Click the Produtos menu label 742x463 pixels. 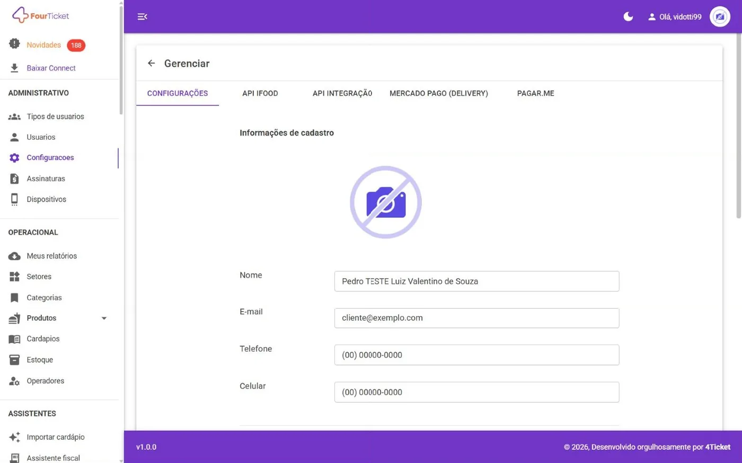(x=41, y=318)
